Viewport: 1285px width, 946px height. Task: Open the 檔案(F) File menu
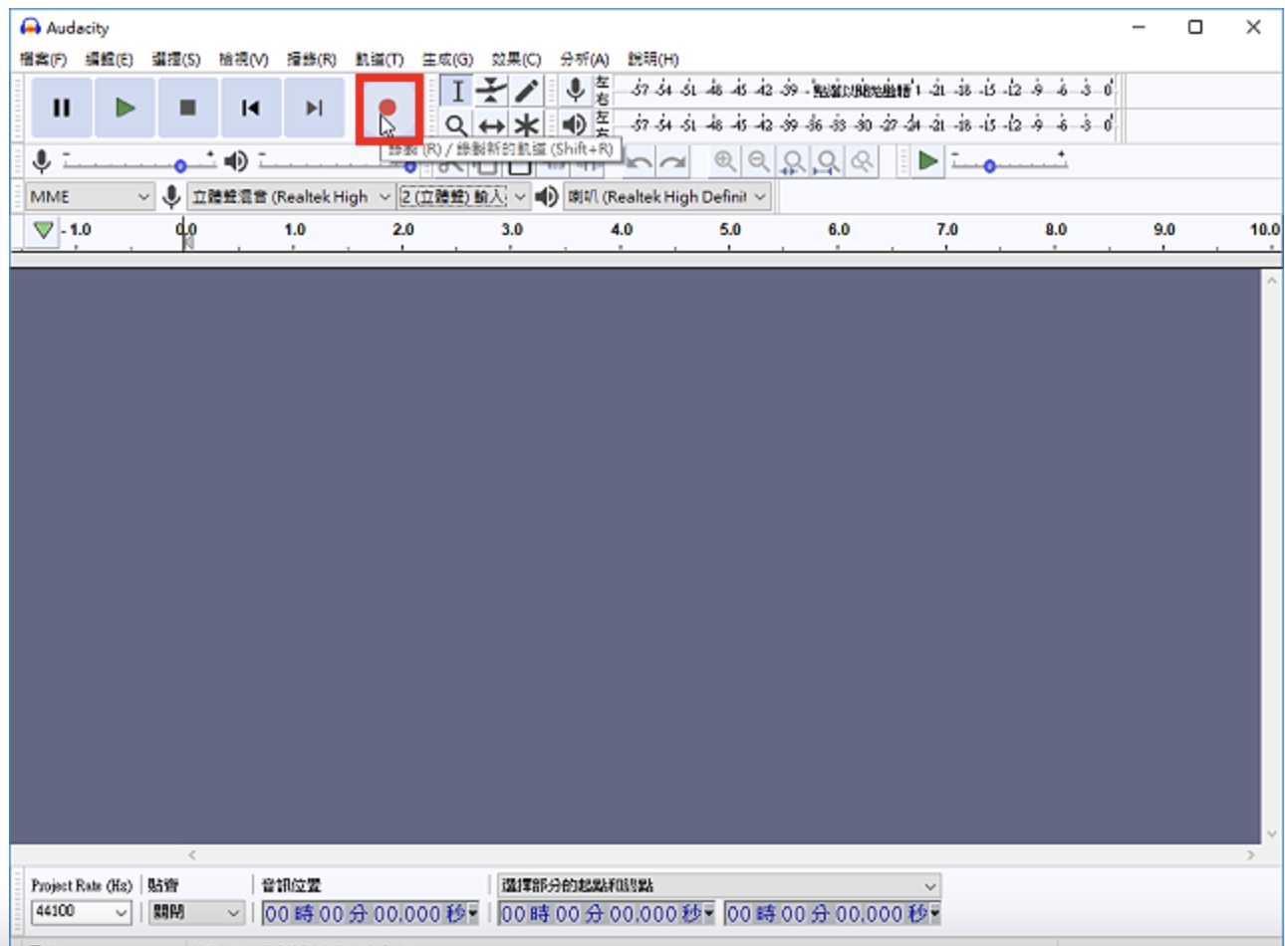(x=43, y=60)
